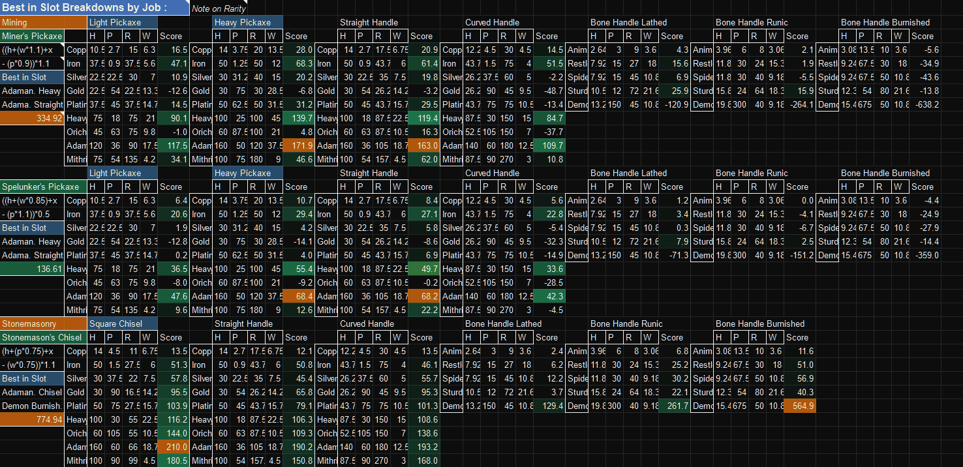Select the green 136.61 total cell
Image resolution: width=963 pixels, height=467 pixels.
[x=32, y=269]
